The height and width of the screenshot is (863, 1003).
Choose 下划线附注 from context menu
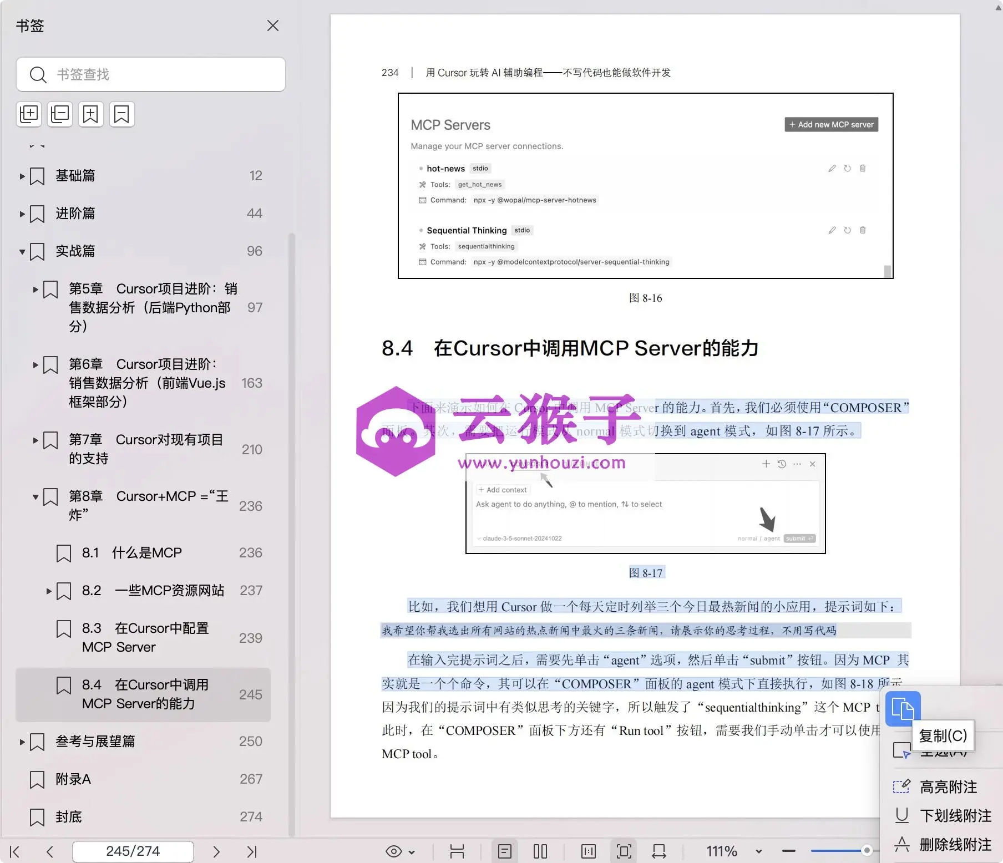943,816
